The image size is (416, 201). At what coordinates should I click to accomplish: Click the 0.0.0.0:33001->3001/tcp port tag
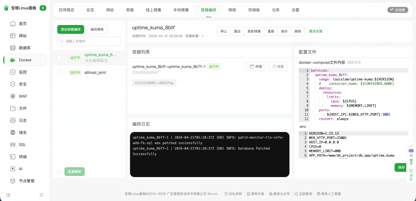pyautogui.click(x=154, y=83)
